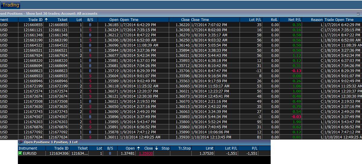
Task: Click the double arrow beside Open Positions Stop header
Action: tap(156, 148)
